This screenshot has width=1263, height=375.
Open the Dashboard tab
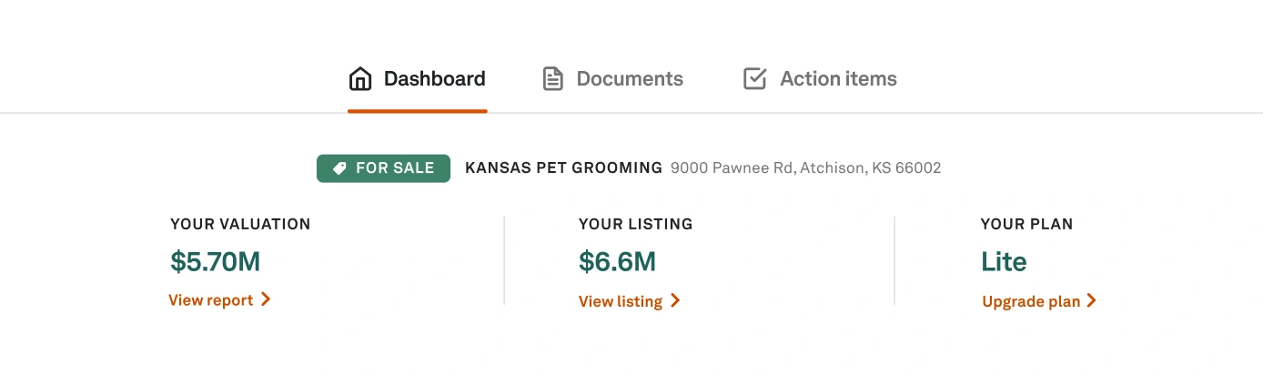pos(434,79)
